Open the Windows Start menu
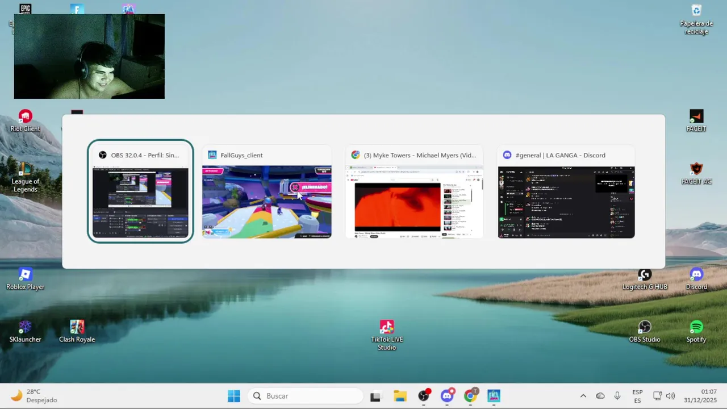 233,396
